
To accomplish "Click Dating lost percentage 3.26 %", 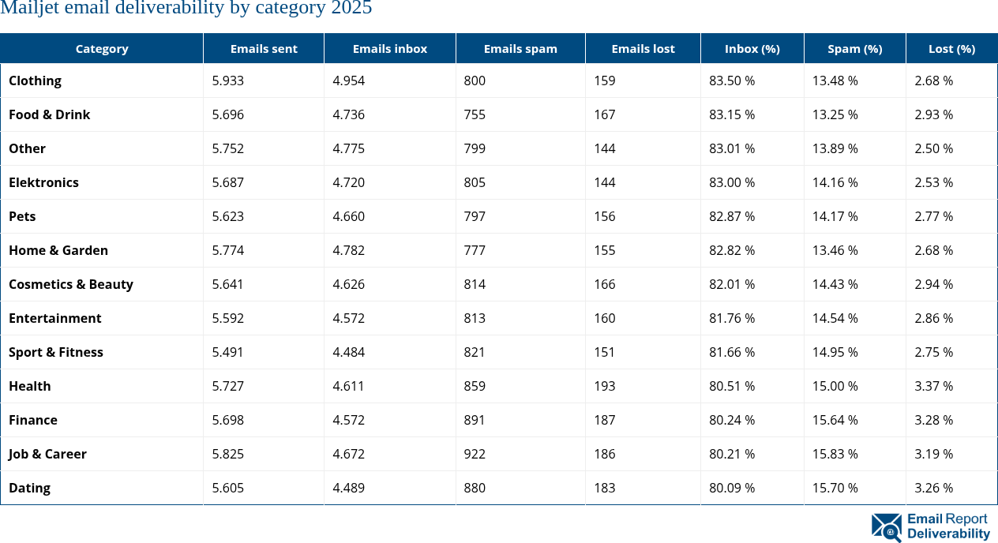I will [x=934, y=488].
